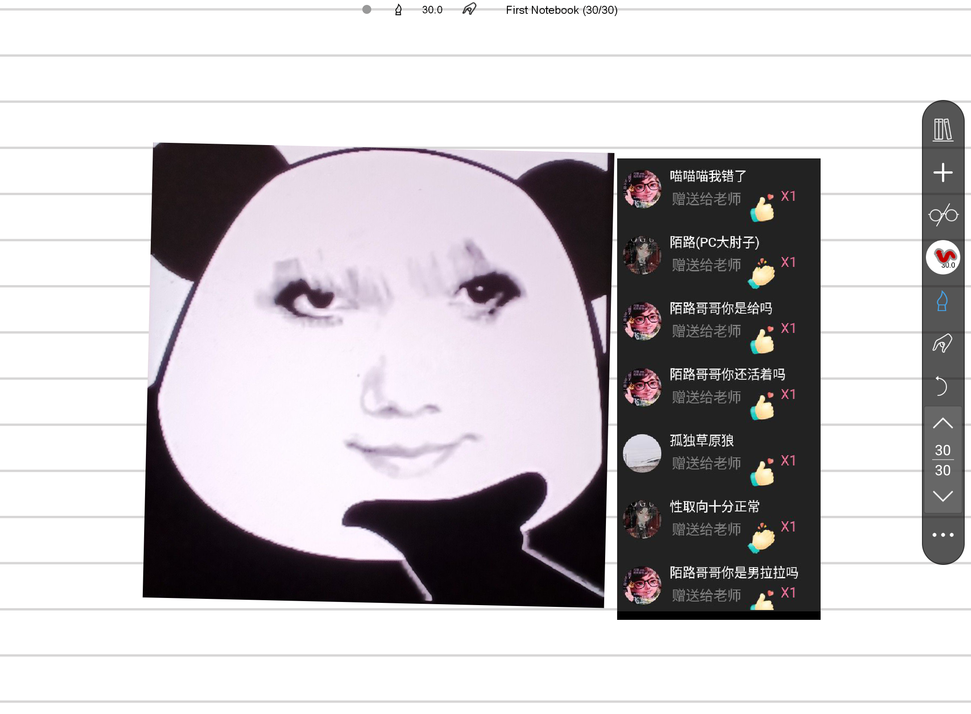Click thumbs-up gift in 陌路哥哥你是给吗 row

click(762, 340)
